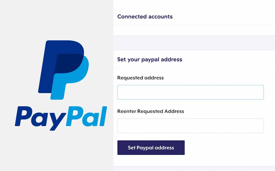Click the Set Paypal address button

click(151, 148)
